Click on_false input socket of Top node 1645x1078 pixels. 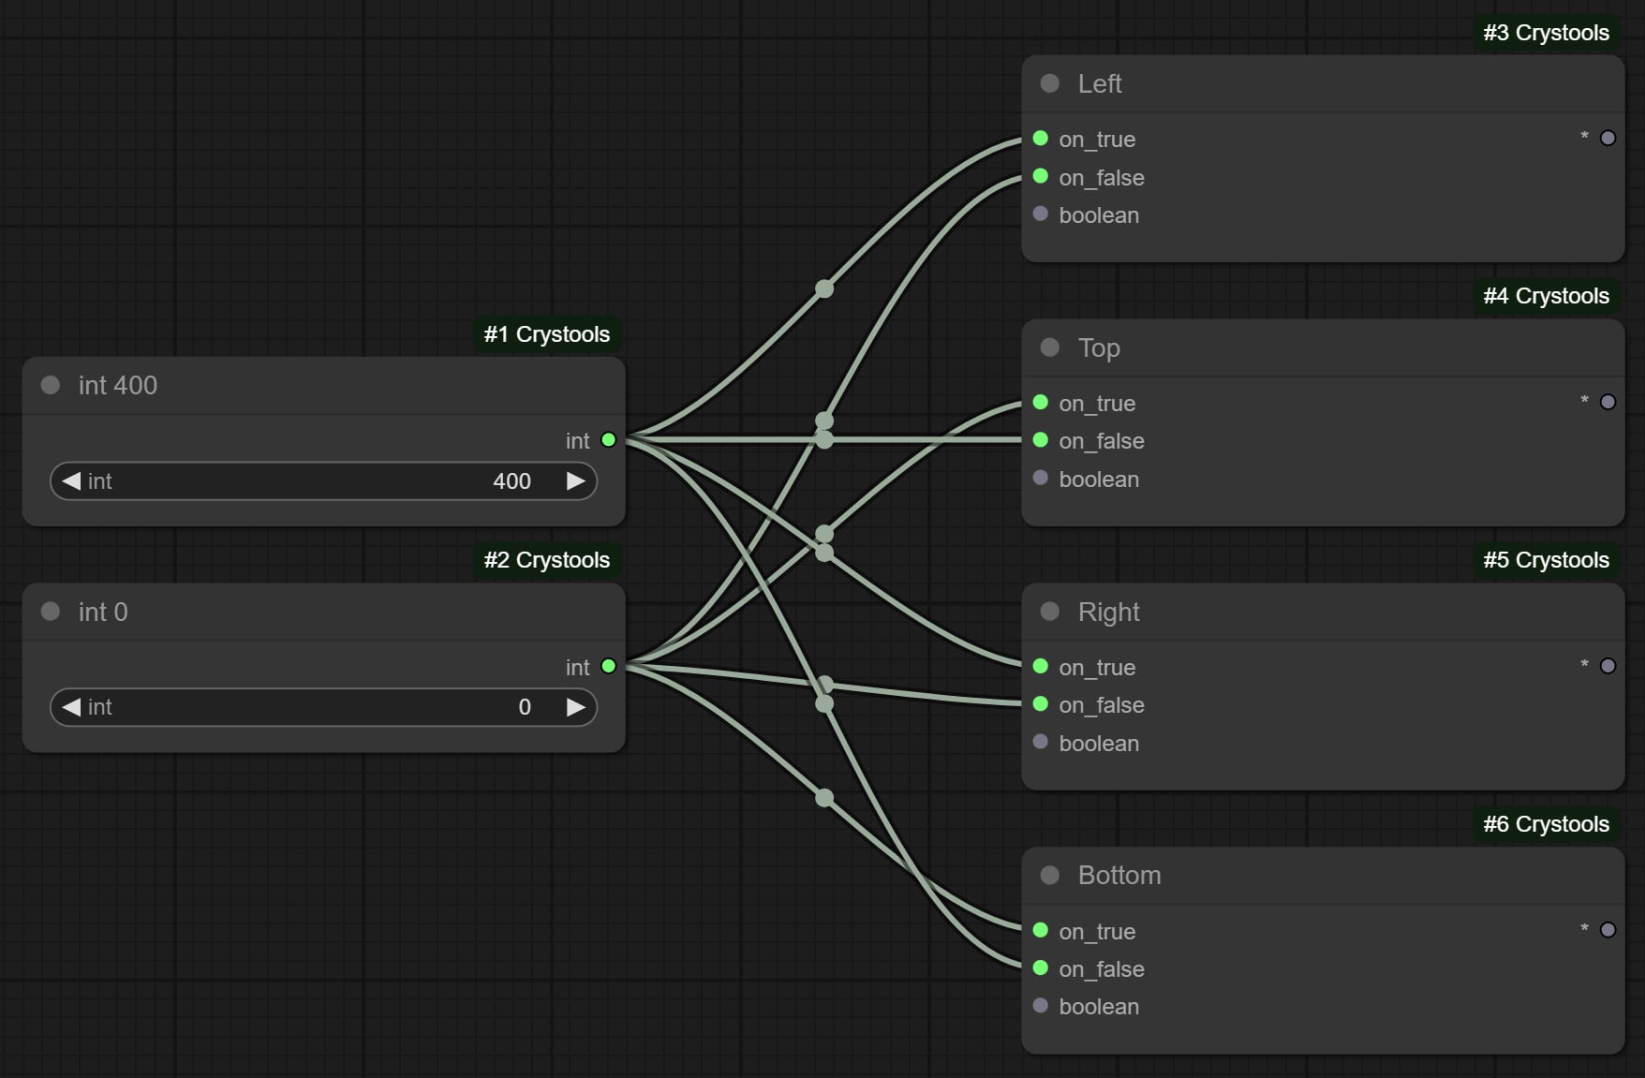tap(1040, 440)
